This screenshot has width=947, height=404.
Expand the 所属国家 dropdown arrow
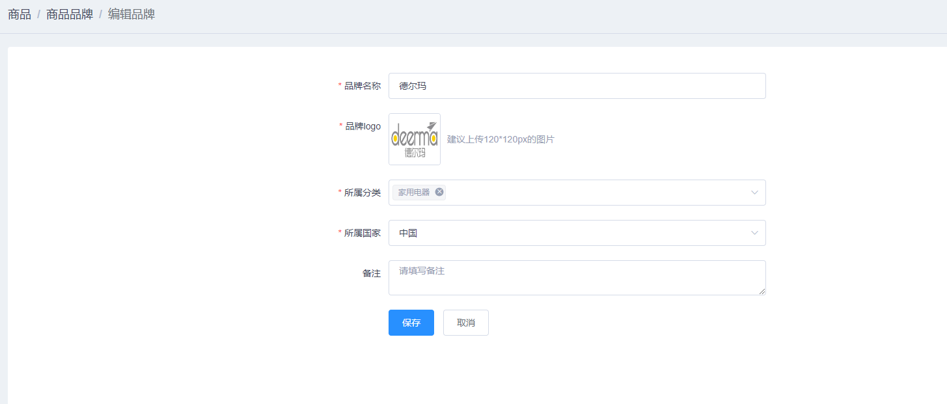[x=754, y=233]
